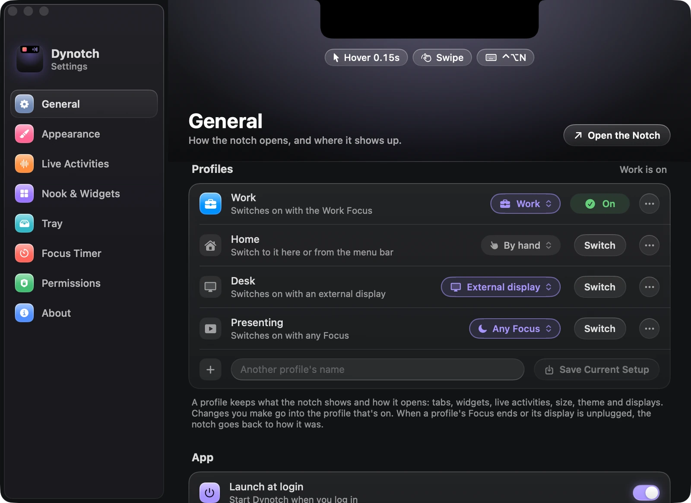The image size is (691, 503).
Task: Click the blue briefcase icon of Work profile
Action: point(210,204)
